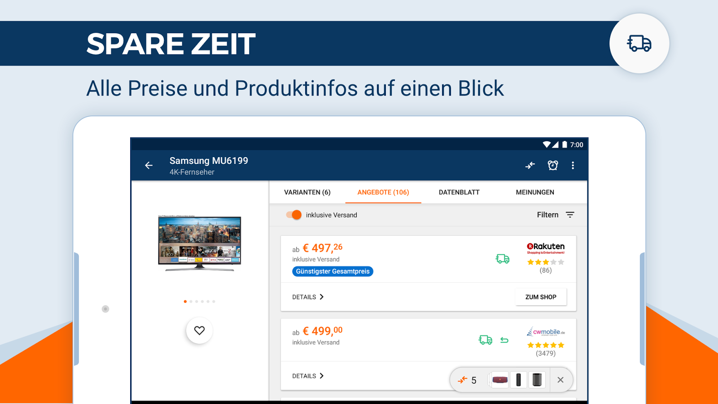Tap the green delivery truck in cwmobile offer

486,340
